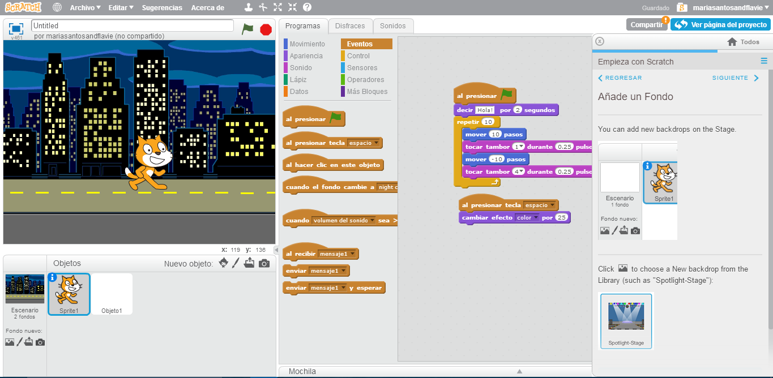Click the Spotlight-Stage backdrop thumbnail

626,321
